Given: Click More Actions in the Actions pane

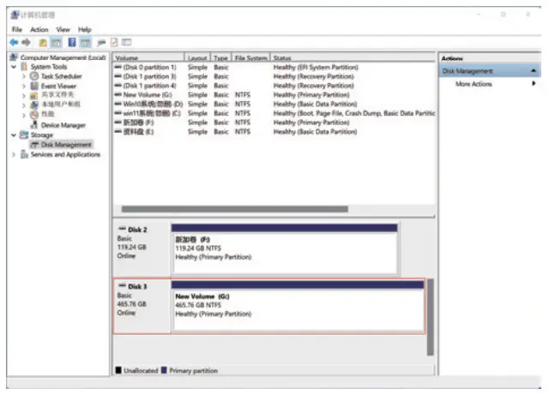Looking at the screenshot, I should (x=474, y=84).
